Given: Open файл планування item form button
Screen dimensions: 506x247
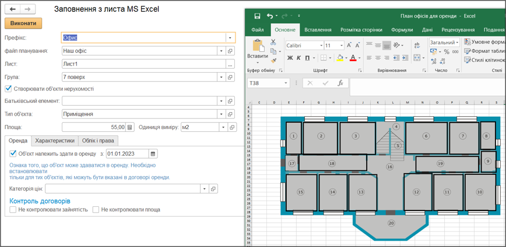Looking at the screenshot, I should tap(230, 51).
